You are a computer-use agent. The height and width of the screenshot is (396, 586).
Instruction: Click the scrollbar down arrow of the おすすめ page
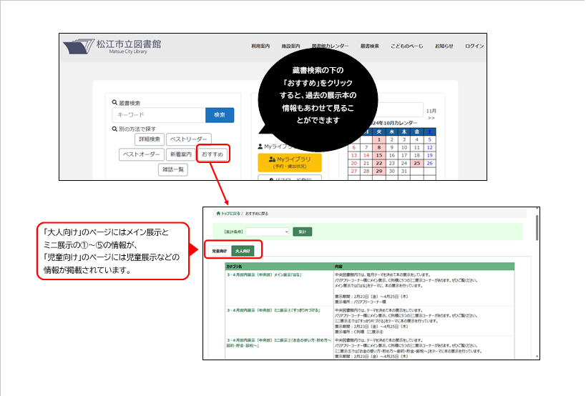[537, 357]
